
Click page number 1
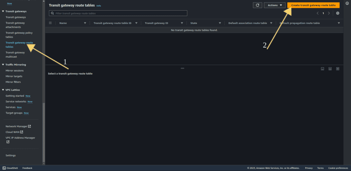coord(323,13)
